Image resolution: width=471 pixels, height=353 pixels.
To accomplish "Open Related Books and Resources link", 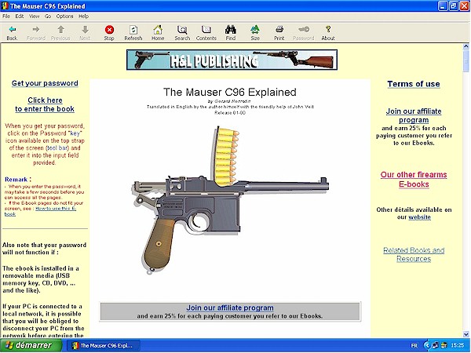I will [x=414, y=254].
